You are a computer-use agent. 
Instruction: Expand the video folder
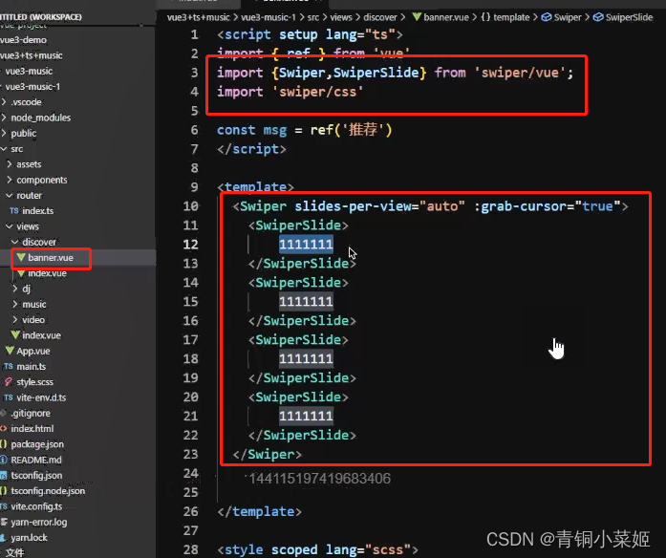pos(33,320)
